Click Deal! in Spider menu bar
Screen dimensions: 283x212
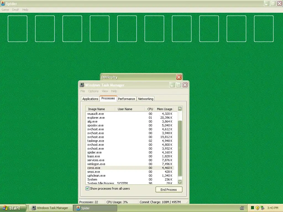coord(15,10)
